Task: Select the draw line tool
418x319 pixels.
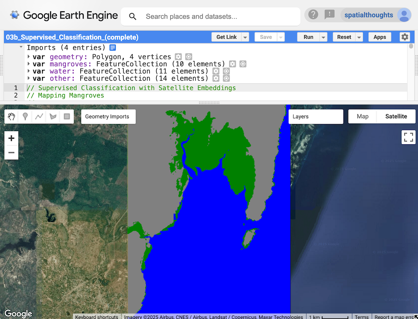Action: [39, 117]
